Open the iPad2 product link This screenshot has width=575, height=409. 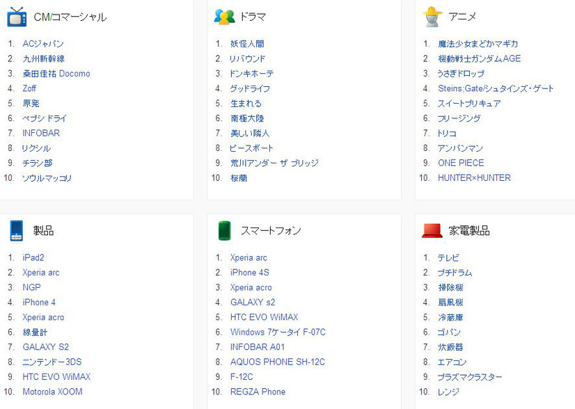pyautogui.click(x=33, y=257)
